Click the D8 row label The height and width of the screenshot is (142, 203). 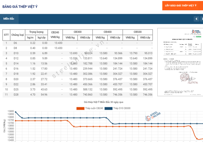click(15, 48)
